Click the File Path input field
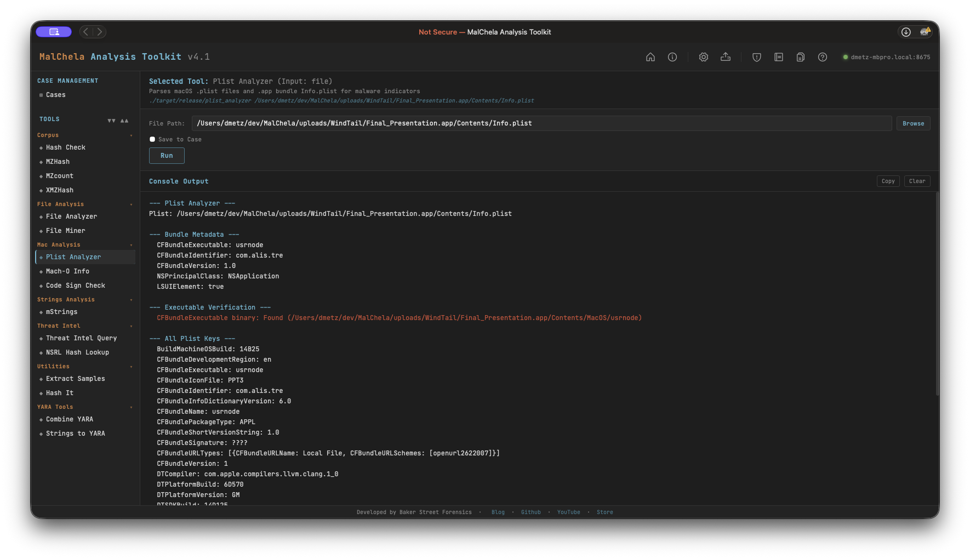The image size is (970, 559). pyautogui.click(x=541, y=123)
